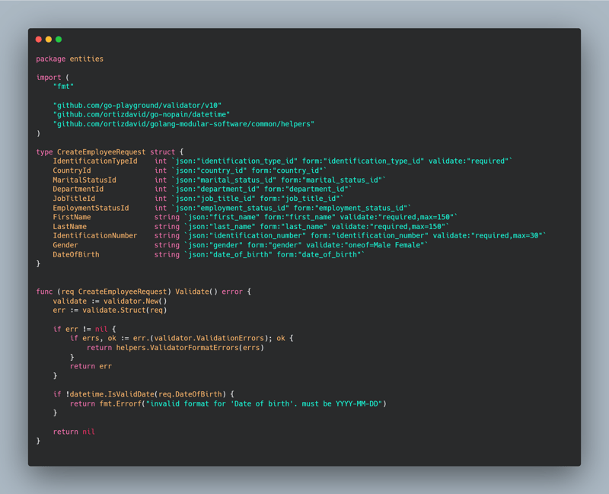Screen dimensions: 609x494
Task: Click the MaritalStatusId field name
Action: [x=84, y=180]
